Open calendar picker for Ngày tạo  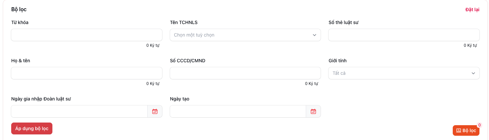click(x=313, y=111)
